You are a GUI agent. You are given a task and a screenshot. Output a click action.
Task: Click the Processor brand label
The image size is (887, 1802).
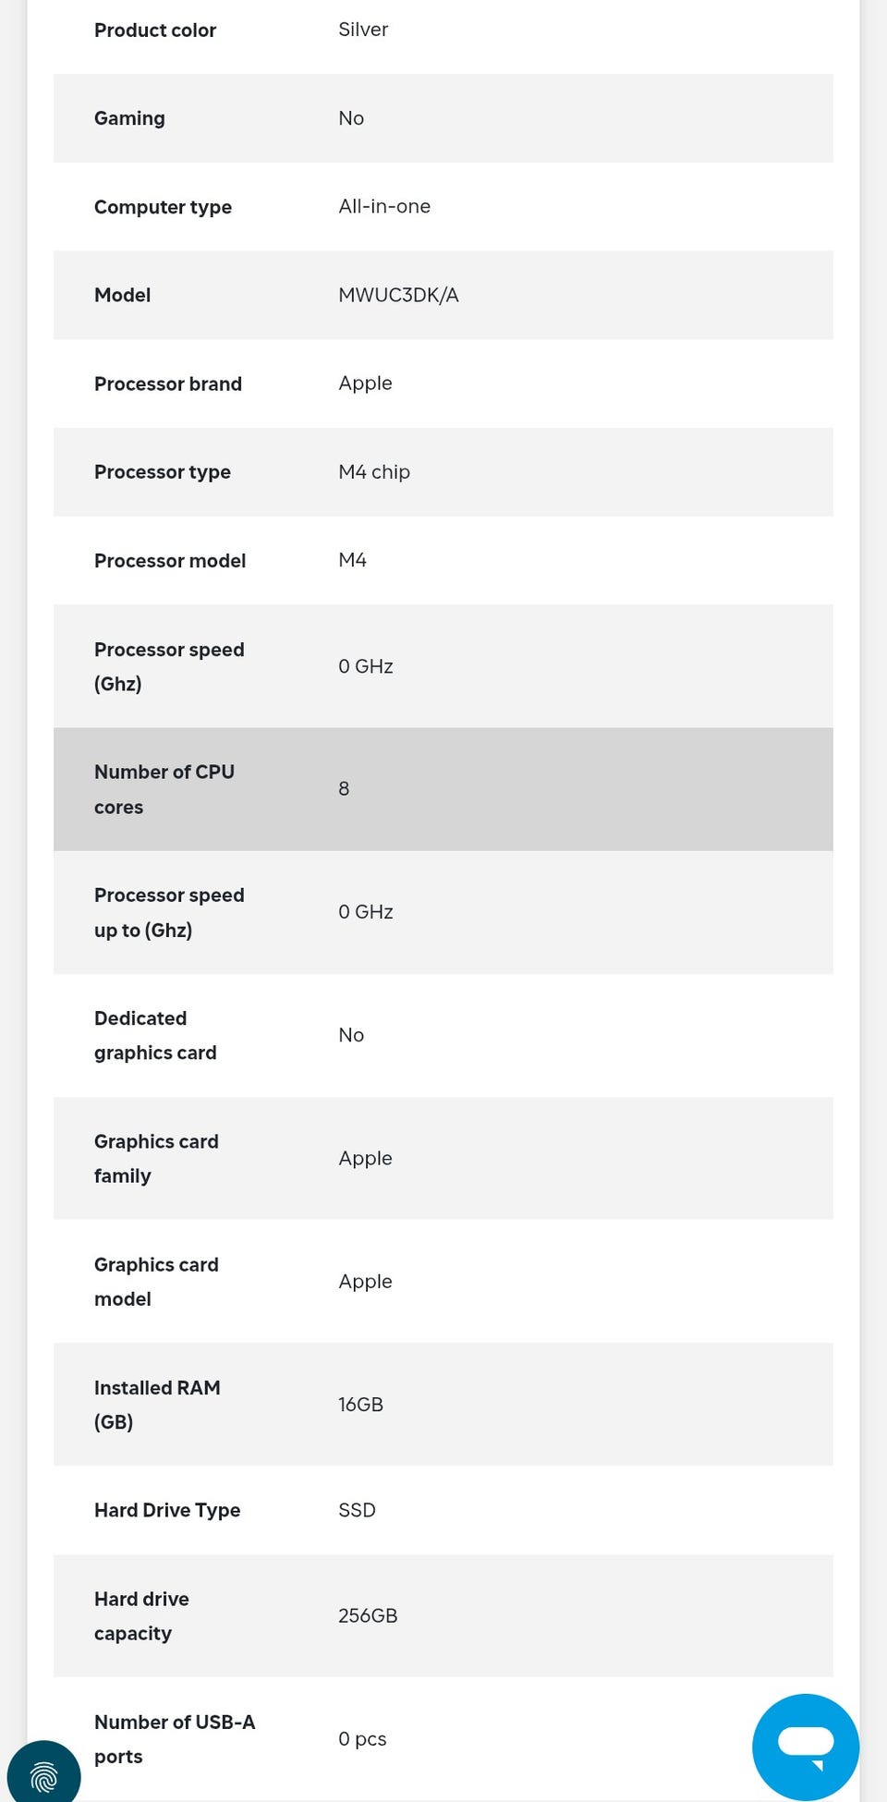point(168,384)
